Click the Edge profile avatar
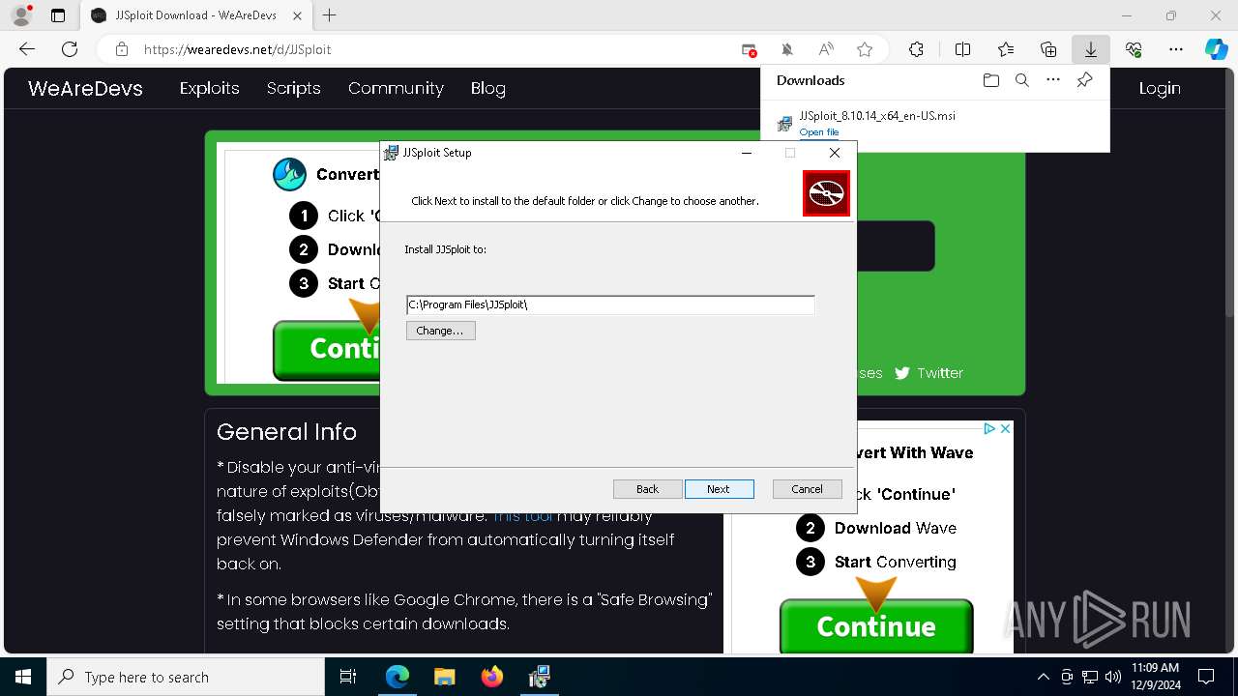1238x696 pixels. coord(21,15)
